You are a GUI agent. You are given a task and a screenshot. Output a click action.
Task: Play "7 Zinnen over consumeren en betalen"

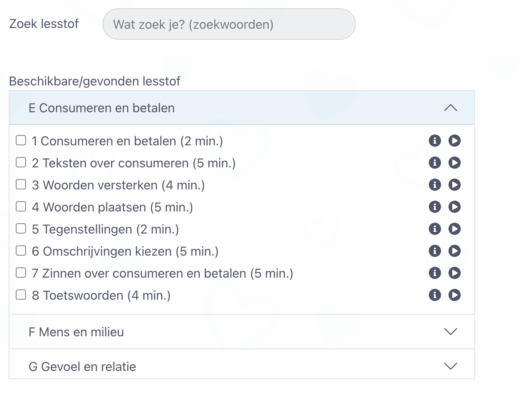pos(454,273)
